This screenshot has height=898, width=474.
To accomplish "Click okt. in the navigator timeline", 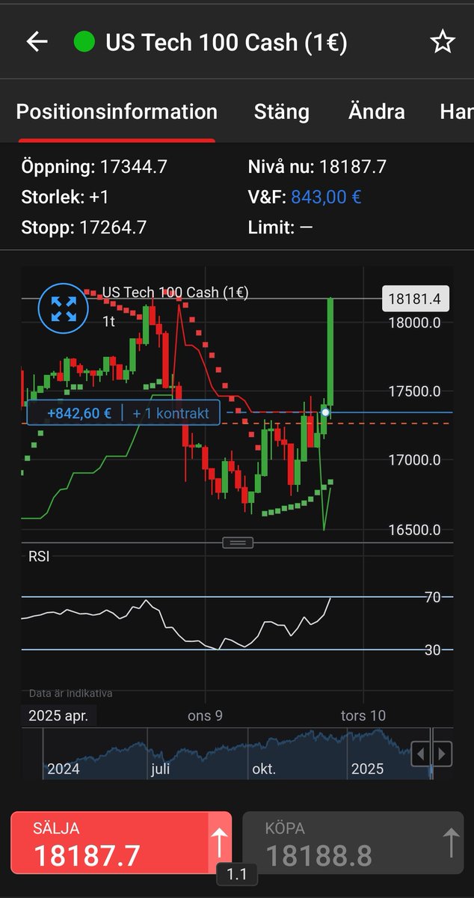I will pos(264,769).
